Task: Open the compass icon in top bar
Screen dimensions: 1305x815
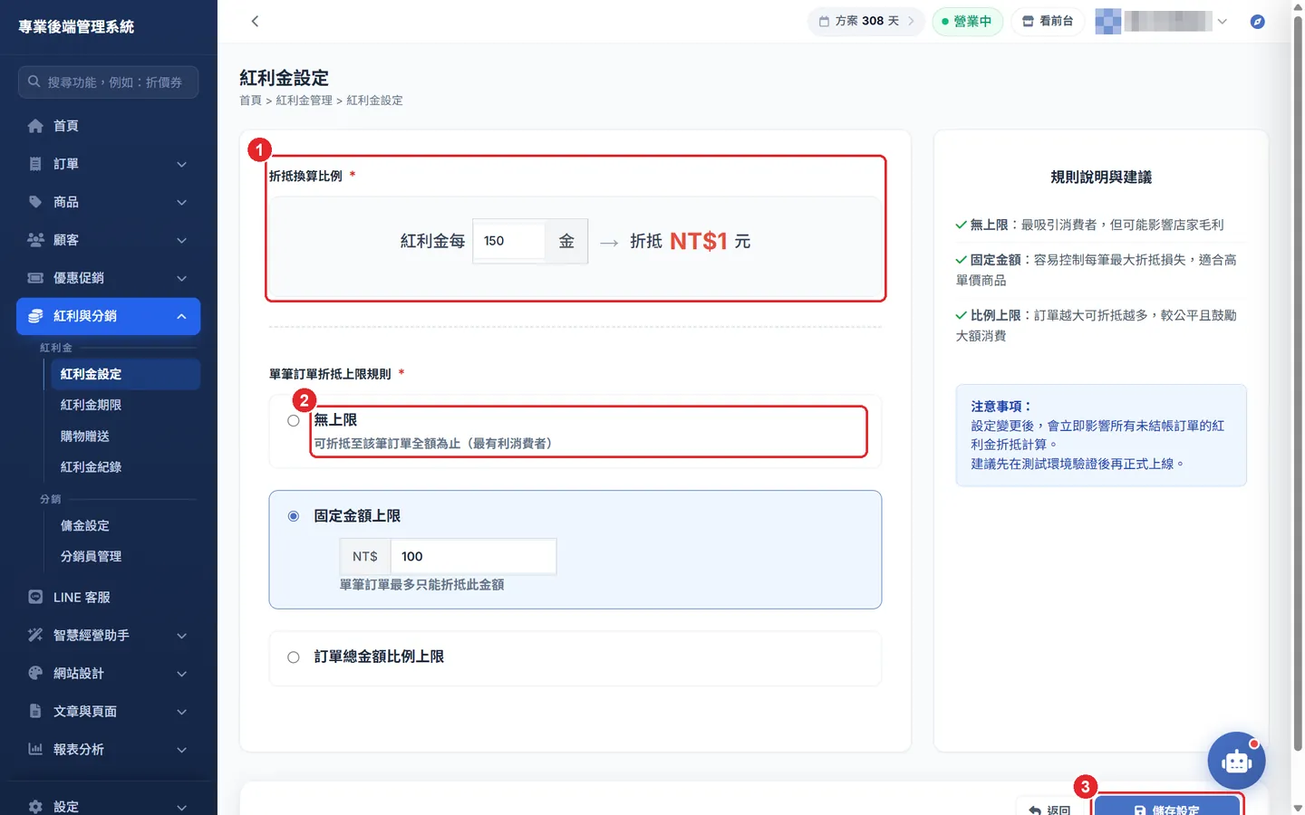Action: [x=1257, y=21]
